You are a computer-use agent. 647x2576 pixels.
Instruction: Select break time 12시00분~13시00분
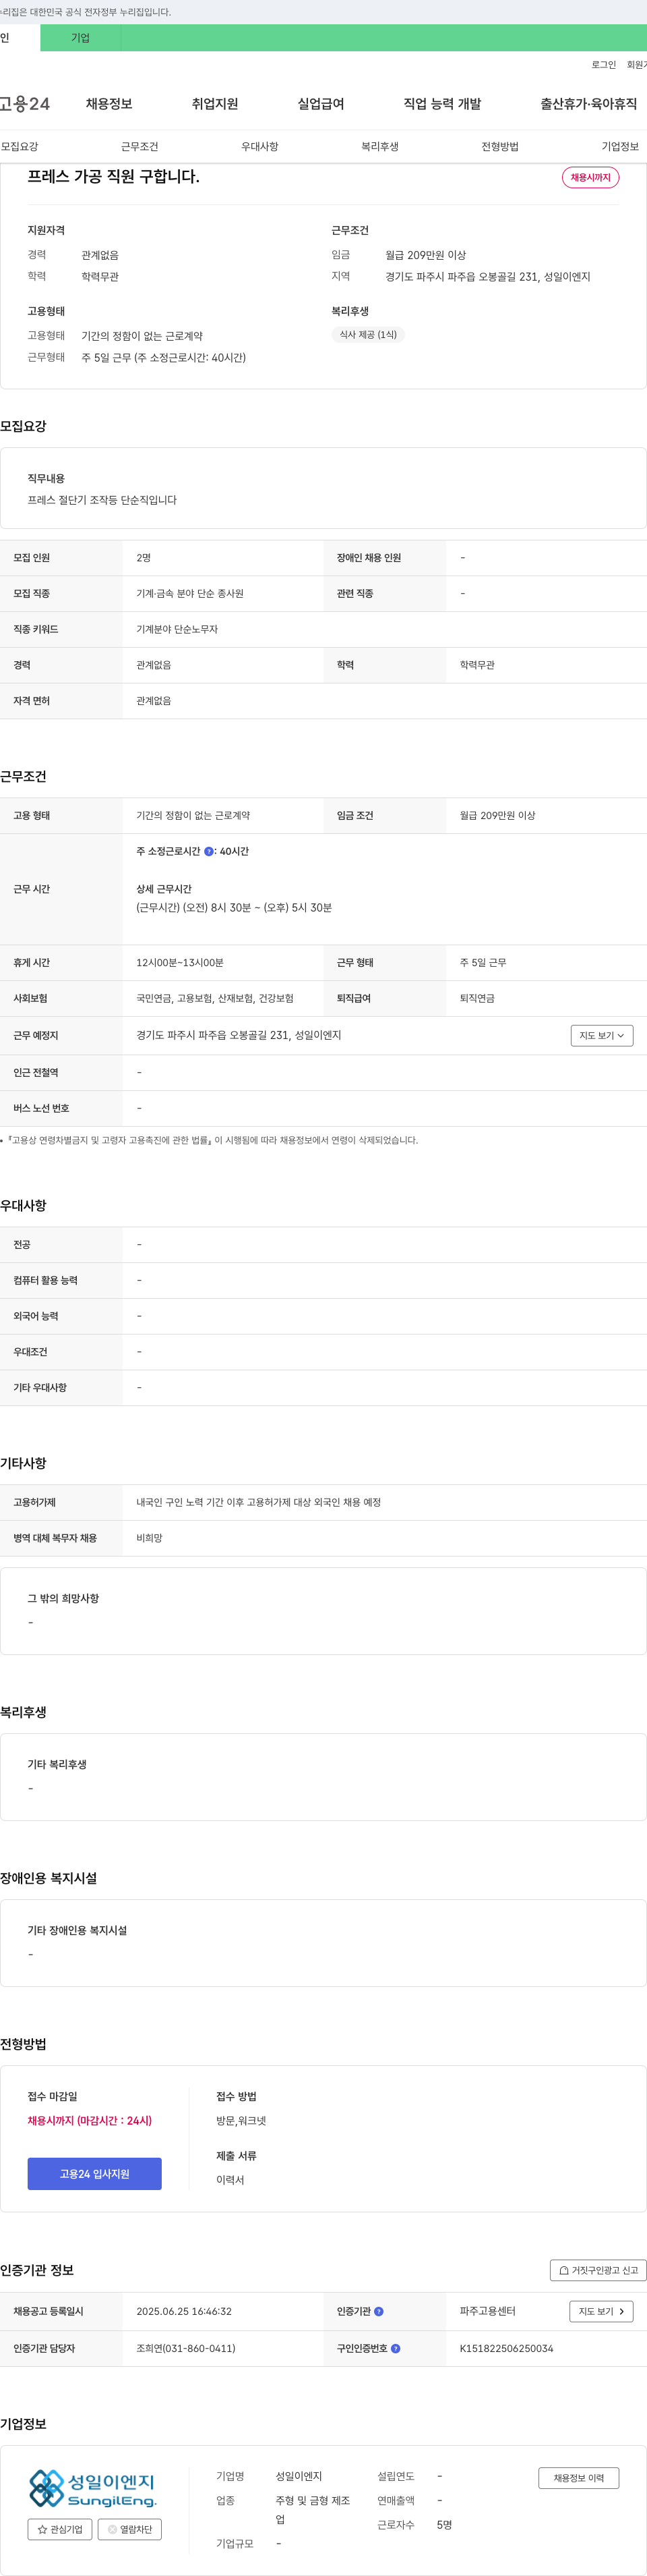[180, 962]
